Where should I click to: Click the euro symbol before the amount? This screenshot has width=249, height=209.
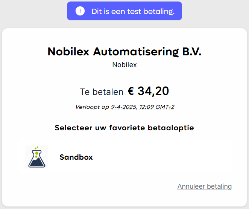tap(131, 91)
